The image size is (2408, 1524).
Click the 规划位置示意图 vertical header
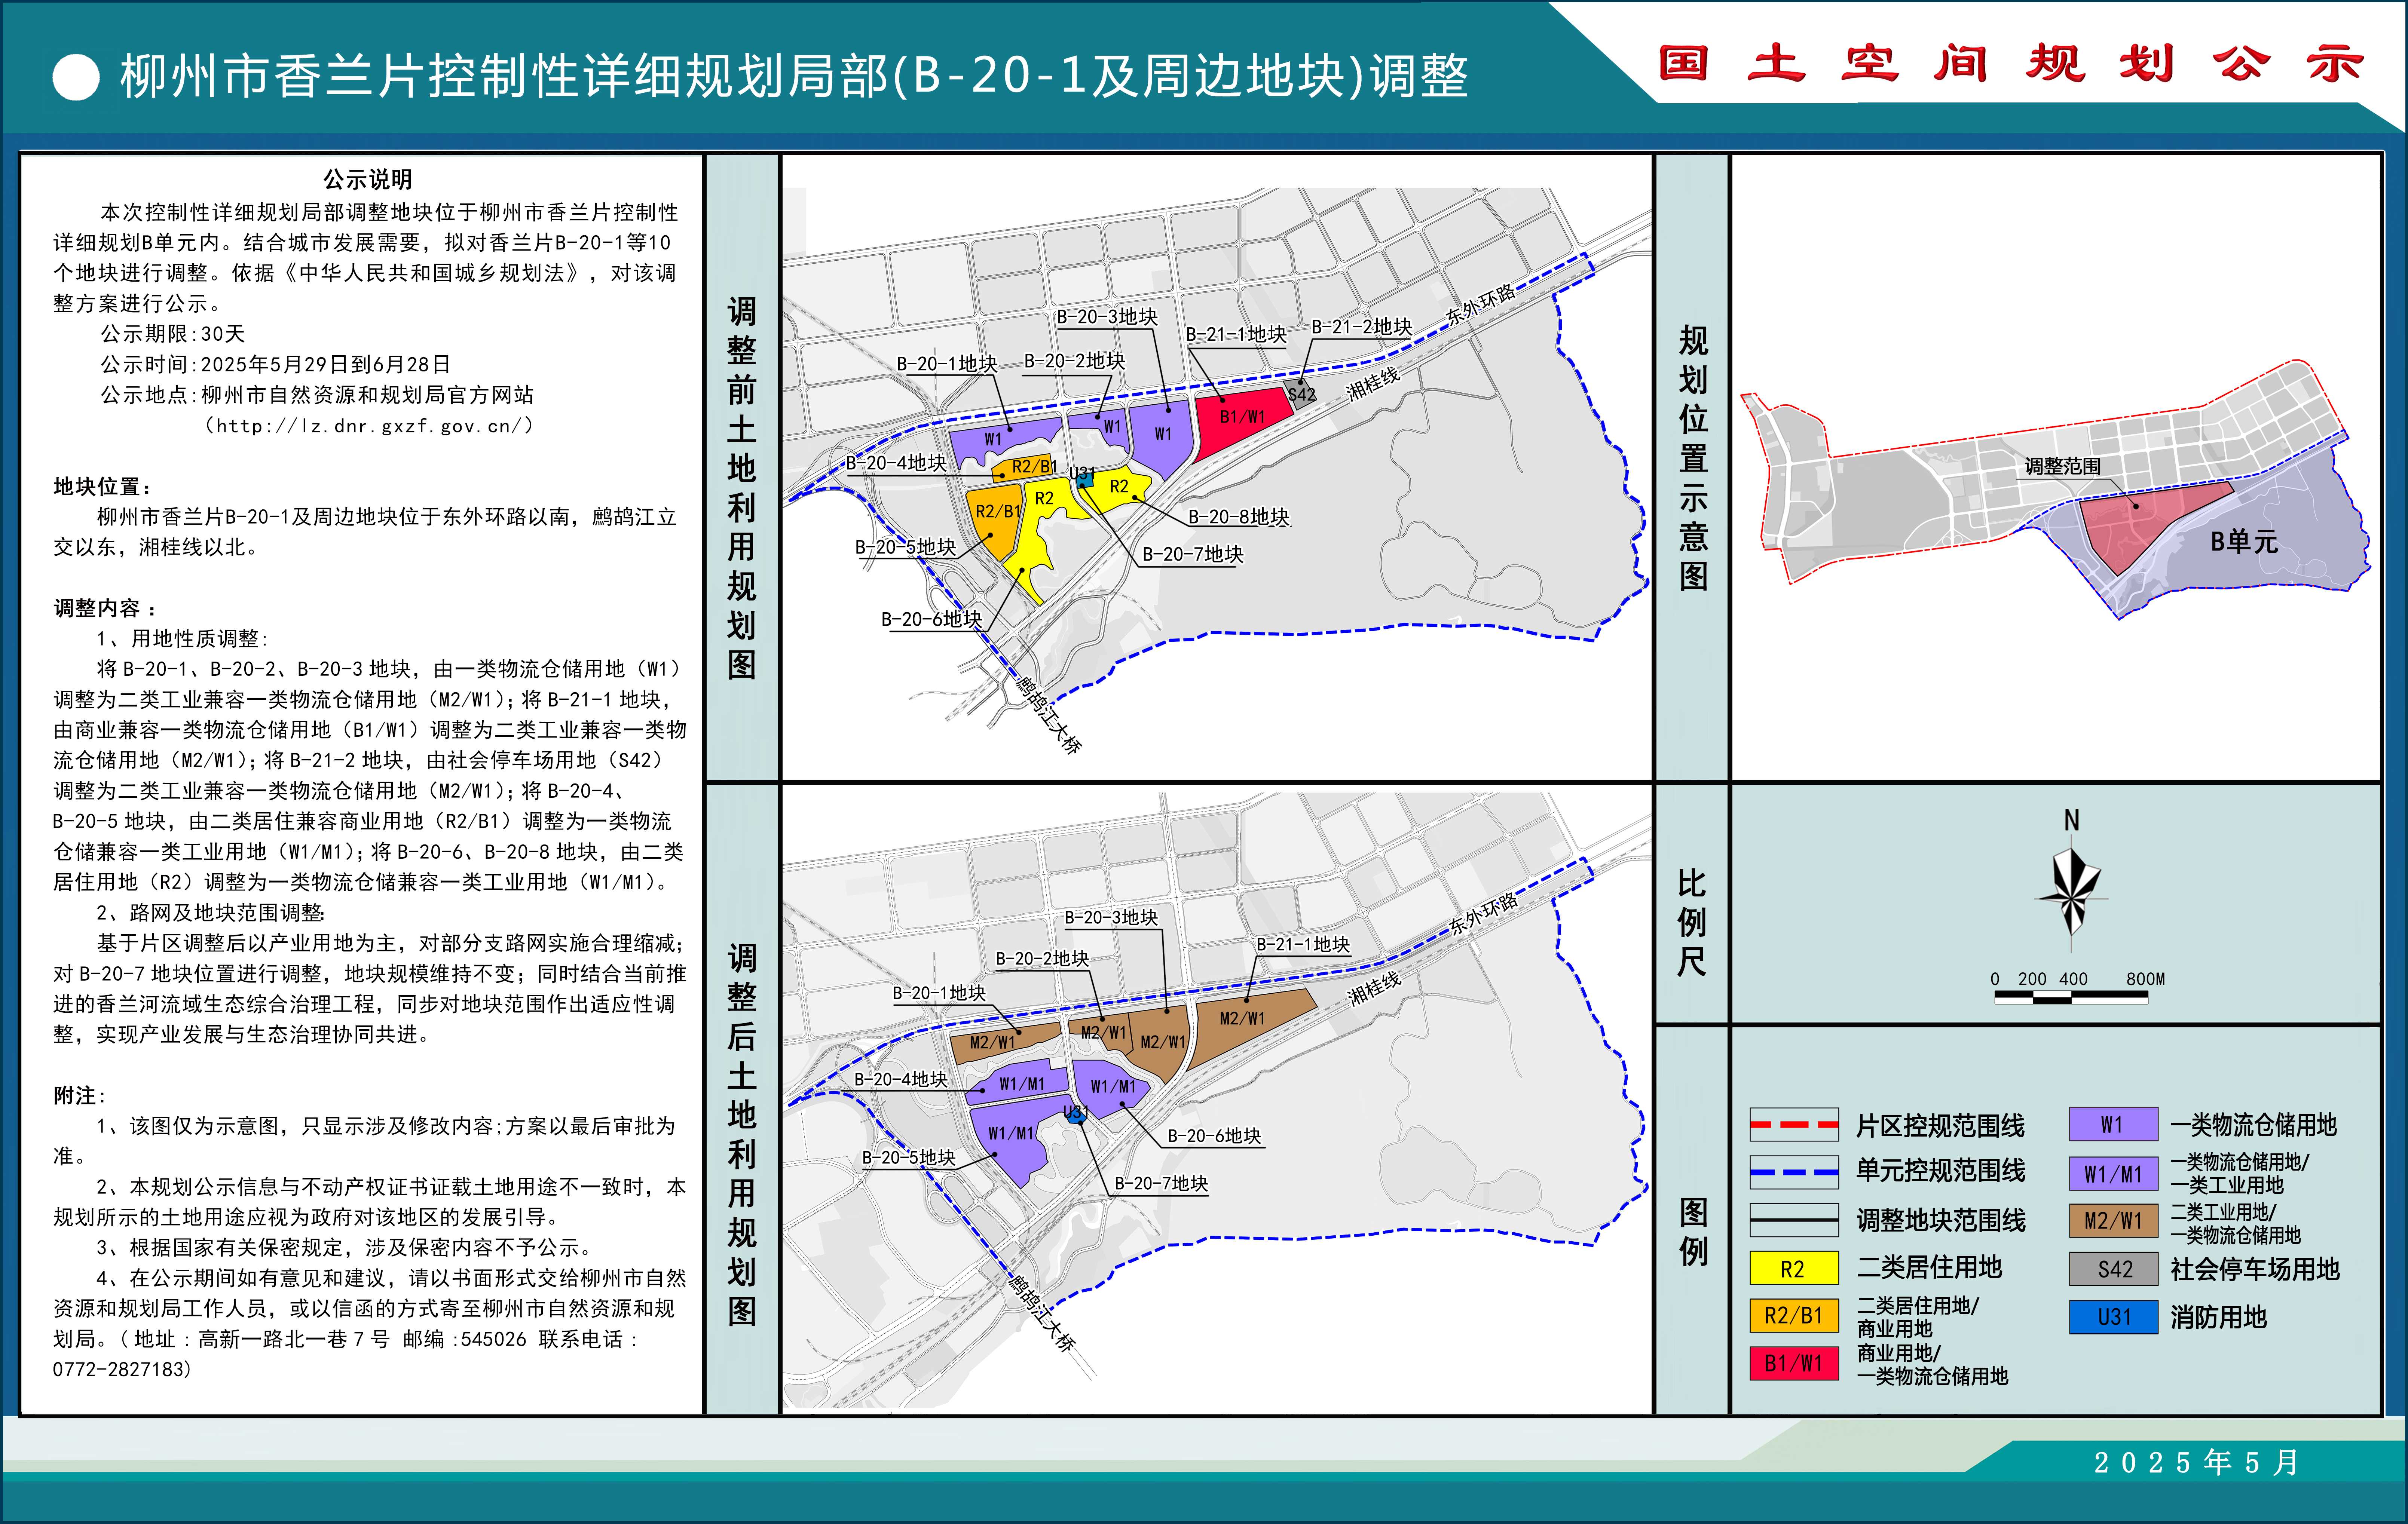[x=1693, y=458]
